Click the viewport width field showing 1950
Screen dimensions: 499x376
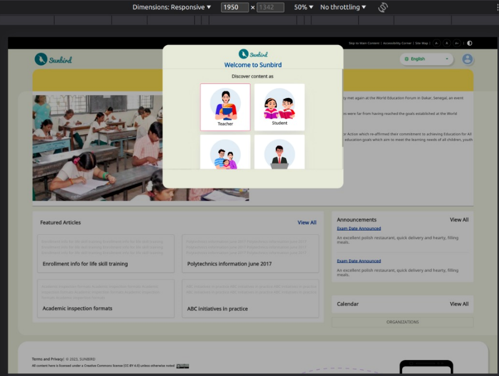click(235, 7)
